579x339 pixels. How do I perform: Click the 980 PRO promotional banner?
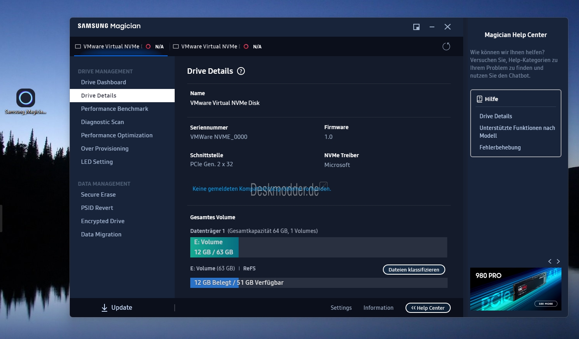pyautogui.click(x=516, y=289)
